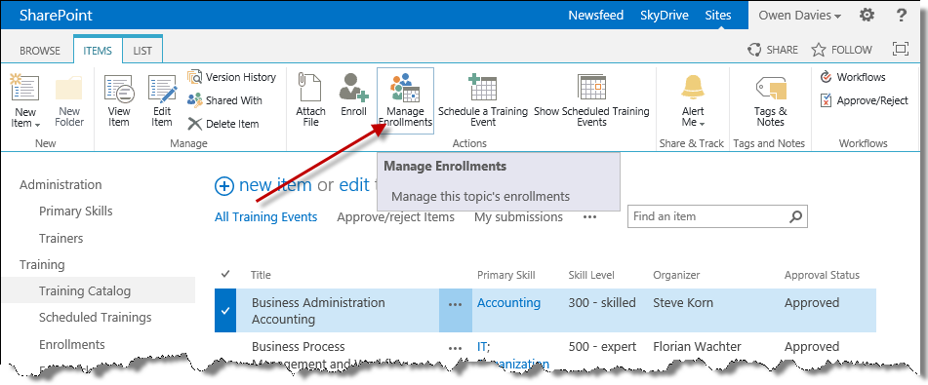This screenshot has height=385, width=928.
Task: Click the New Item icon in ribbon
Action: [24, 89]
